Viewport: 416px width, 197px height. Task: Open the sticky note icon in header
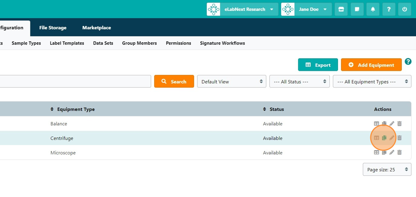[x=357, y=9]
